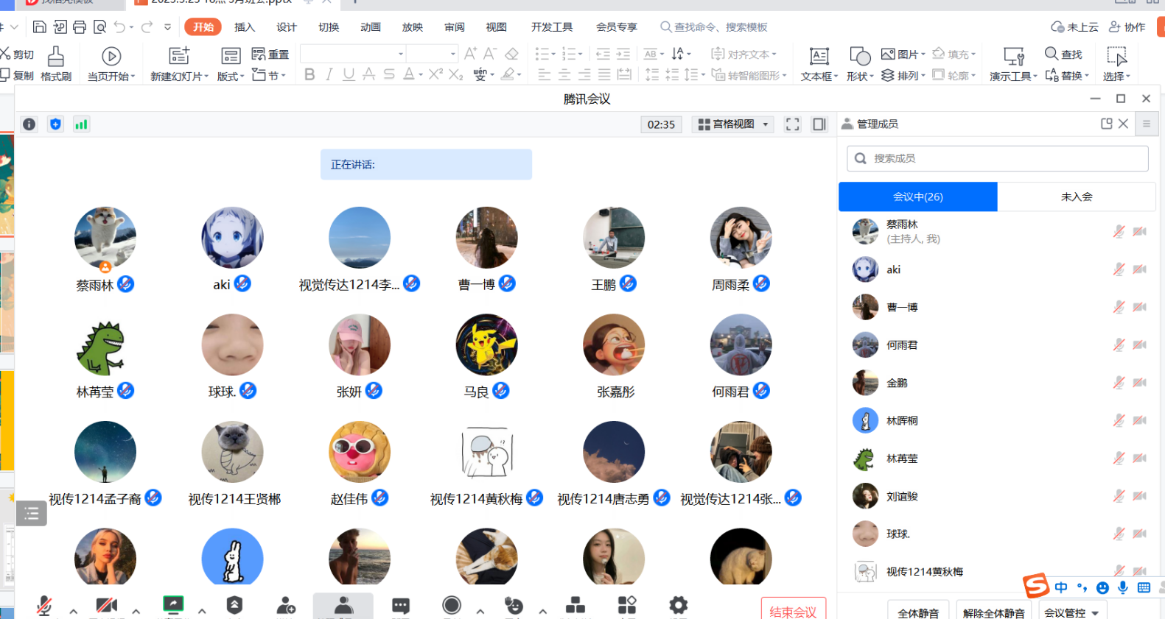Open the 宫格视图 view dropdown
The width and height of the screenshot is (1165, 619).
click(733, 124)
